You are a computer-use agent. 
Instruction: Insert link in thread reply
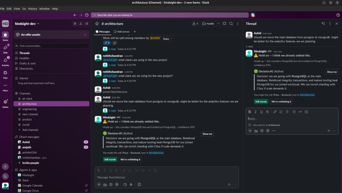point(275,112)
